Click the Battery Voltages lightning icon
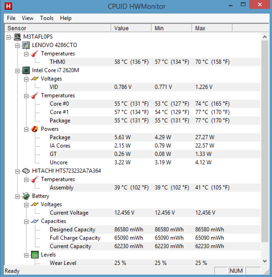The height and width of the screenshot is (277, 272). click(35, 204)
